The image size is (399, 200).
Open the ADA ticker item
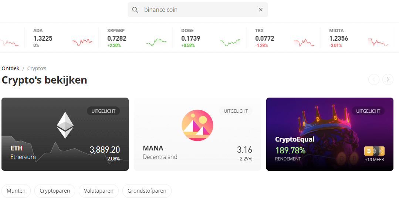[61, 38]
